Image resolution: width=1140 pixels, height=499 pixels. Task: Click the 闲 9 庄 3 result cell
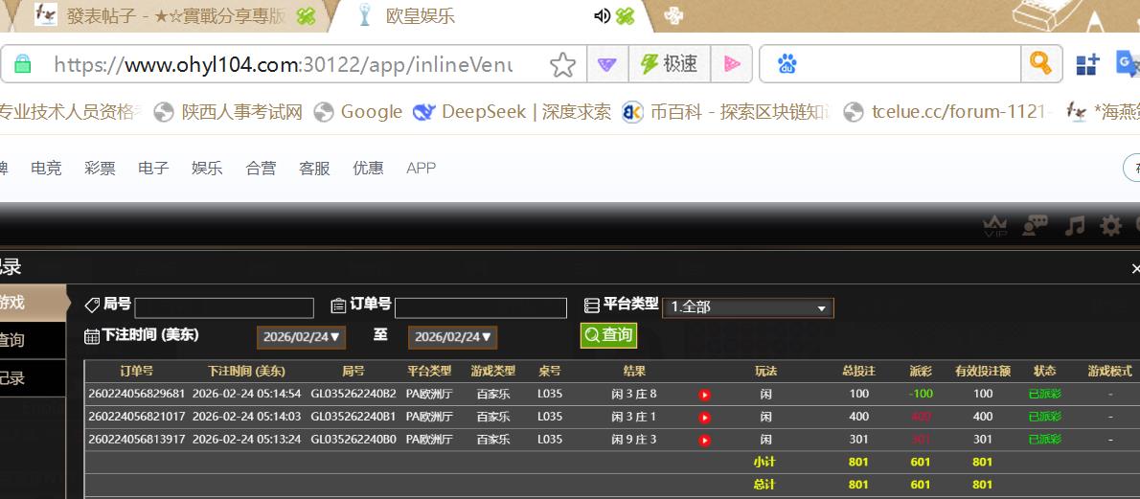pos(634,440)
